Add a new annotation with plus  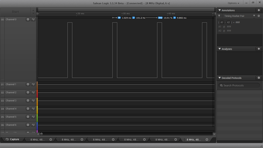click(x=259, y=10)
